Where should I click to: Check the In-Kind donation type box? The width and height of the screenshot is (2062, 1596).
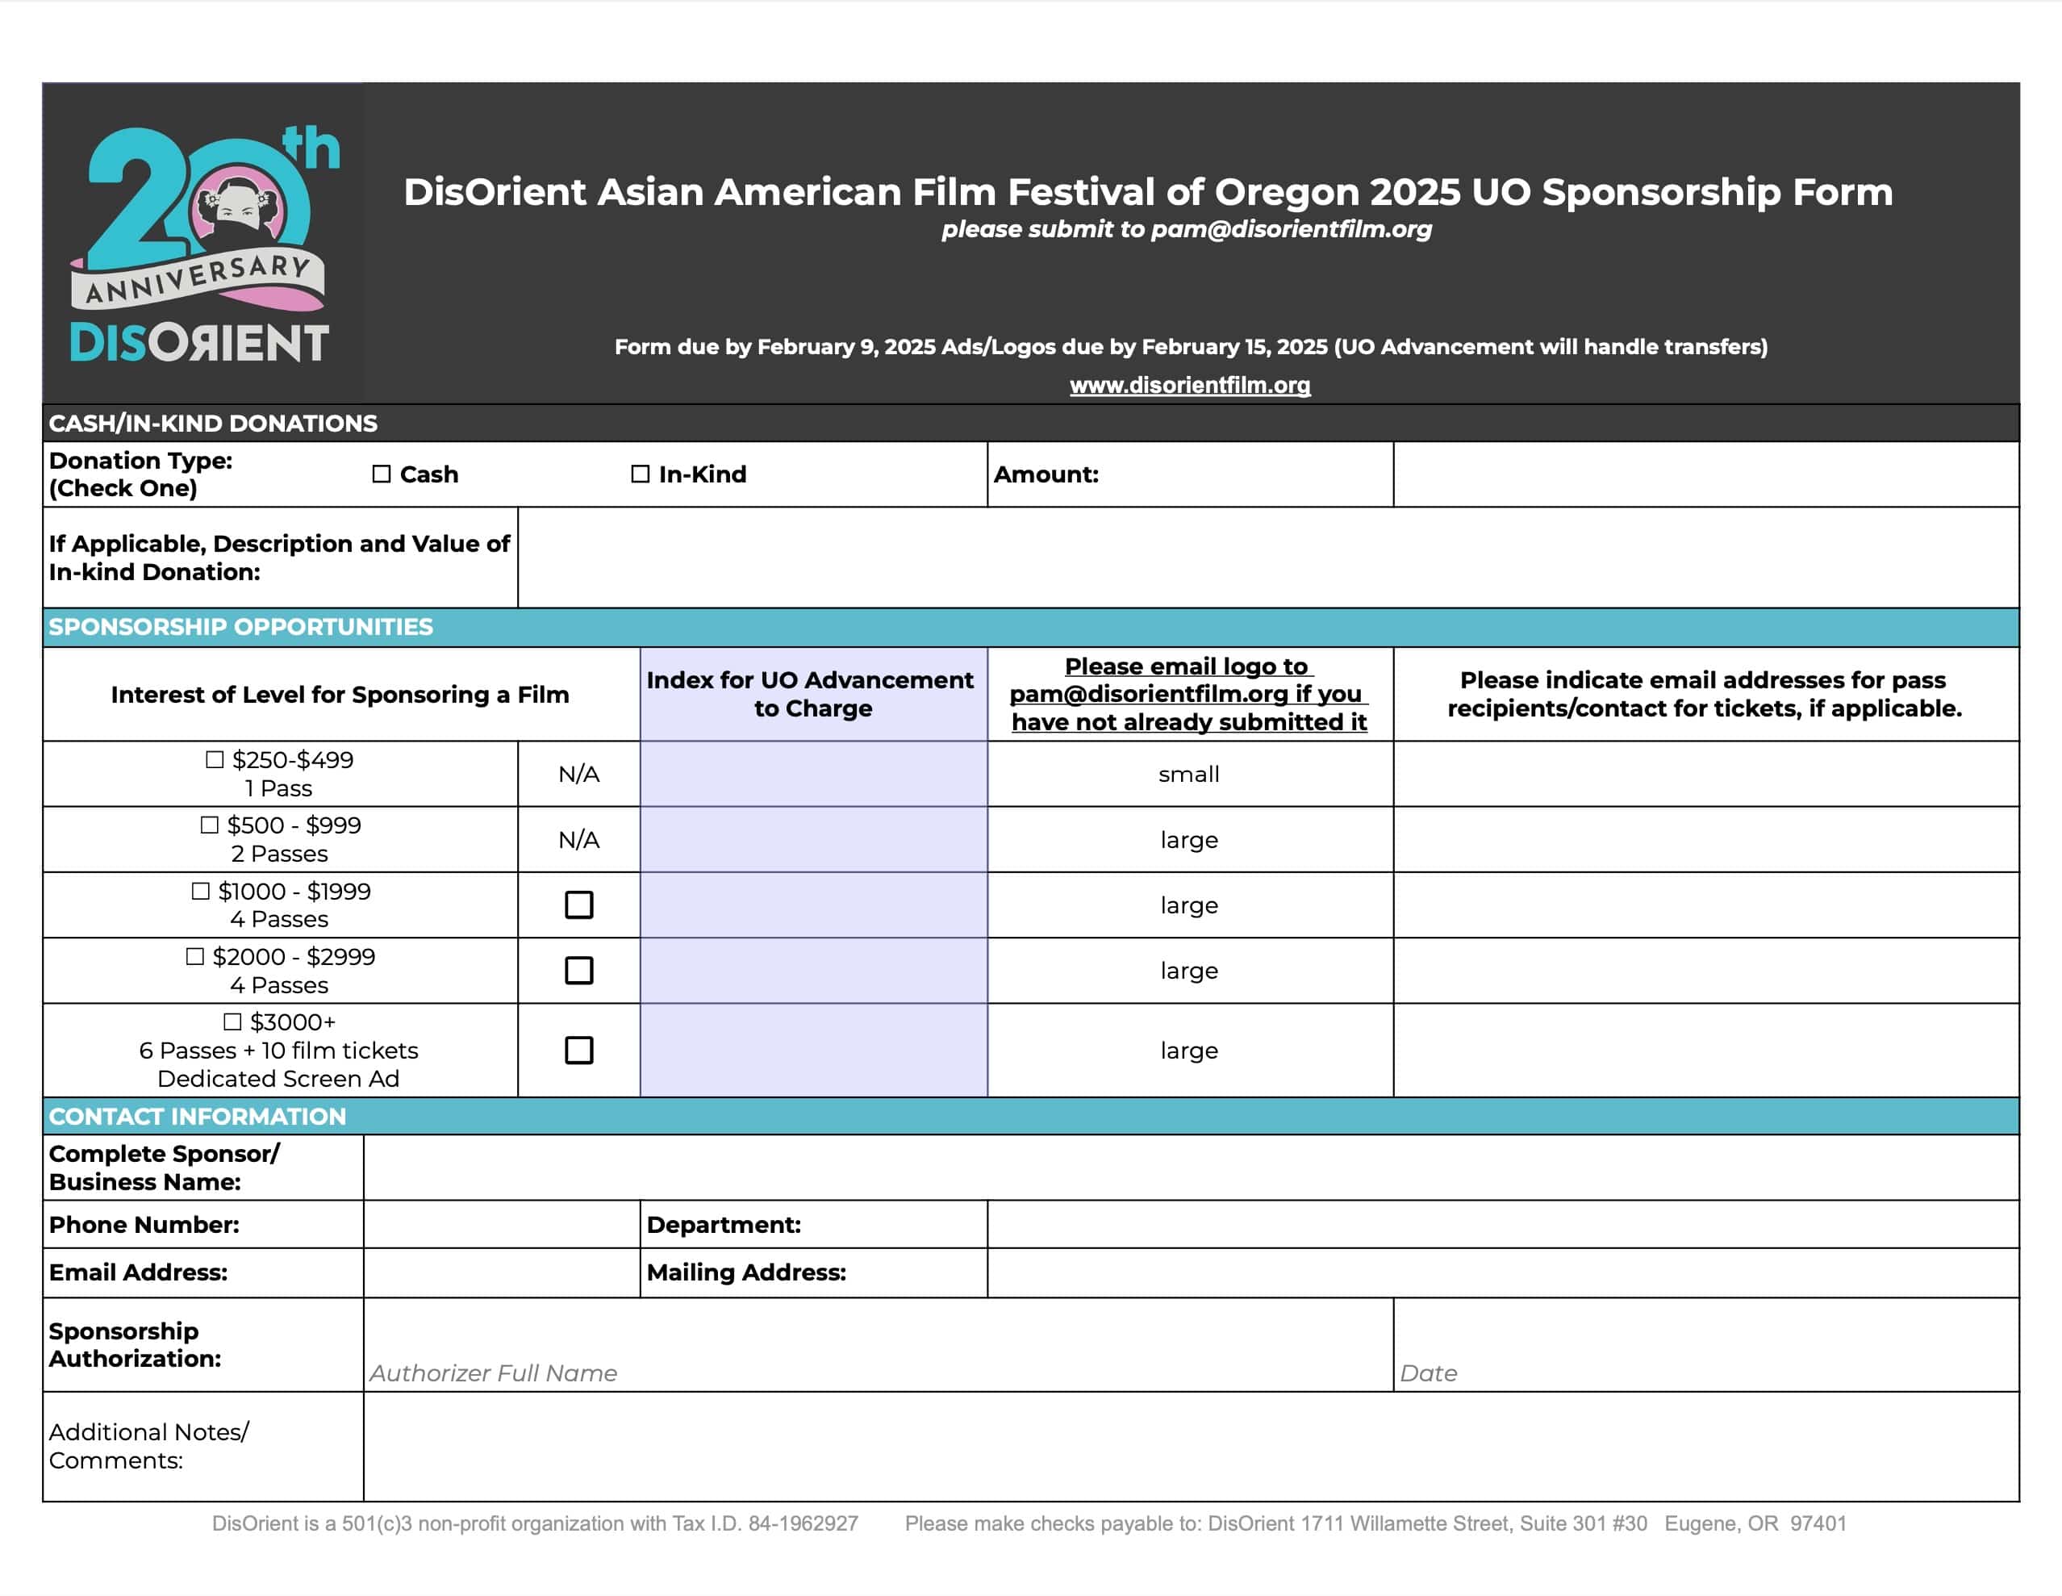click(x=640, y=474)
